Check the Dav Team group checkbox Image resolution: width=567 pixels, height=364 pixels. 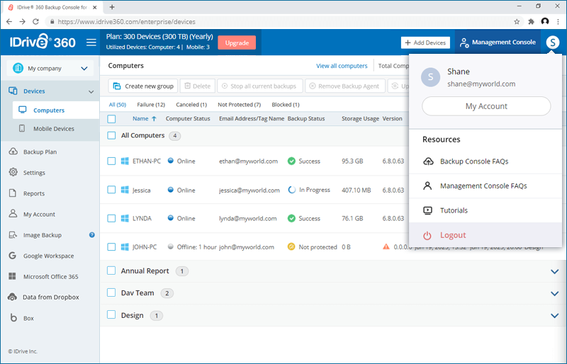[x=111, y=292]
